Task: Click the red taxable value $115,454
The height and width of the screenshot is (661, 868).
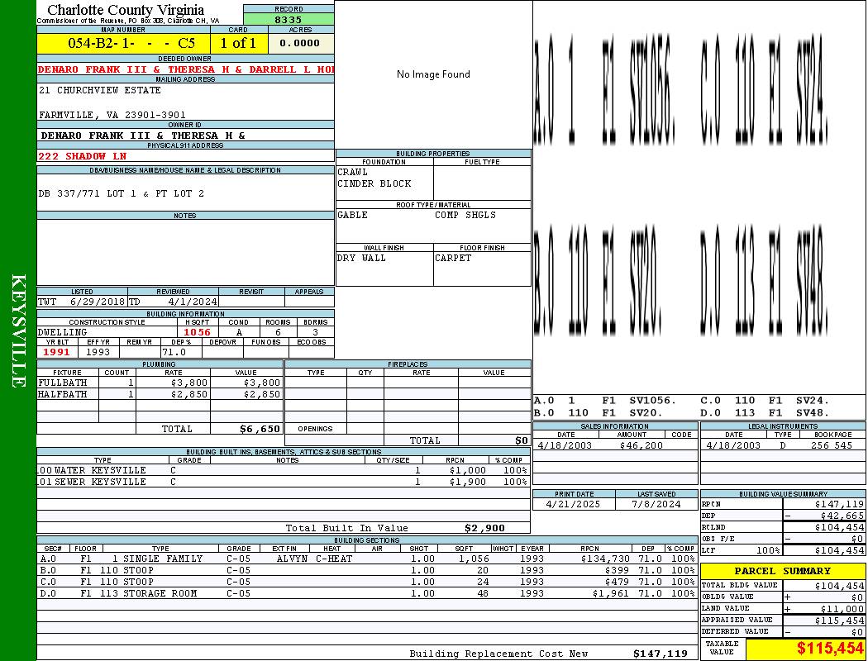Action: coord(830,649)
